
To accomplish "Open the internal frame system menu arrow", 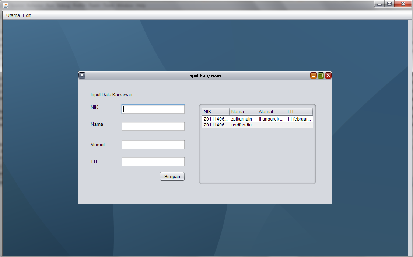I will coord(82,75).
